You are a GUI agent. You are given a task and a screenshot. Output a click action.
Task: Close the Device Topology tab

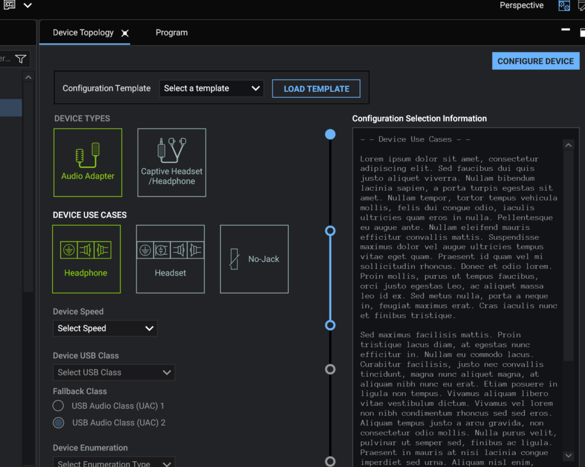click(125, 33)
